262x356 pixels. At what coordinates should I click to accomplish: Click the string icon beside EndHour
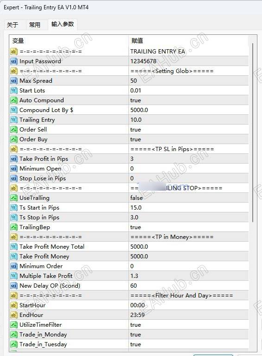(x=14, y=315)
